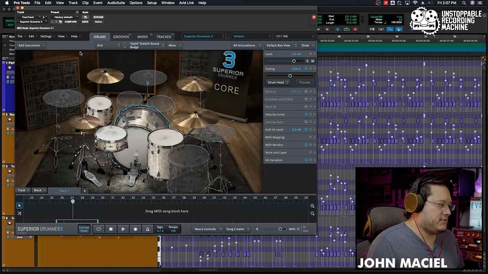
Task: Mute the kick with the M button
Action: click(313, 61)
